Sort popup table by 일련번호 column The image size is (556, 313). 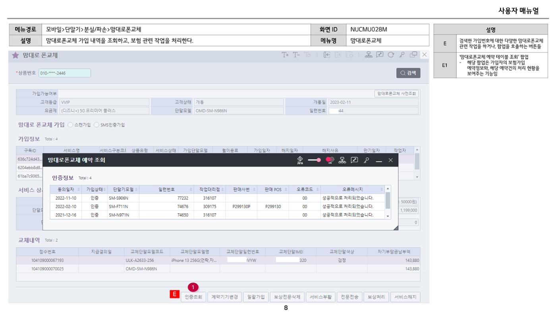pos(166,189)
